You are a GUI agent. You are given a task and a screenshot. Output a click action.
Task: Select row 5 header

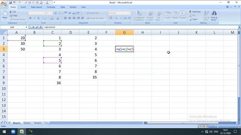coord(3,60)
